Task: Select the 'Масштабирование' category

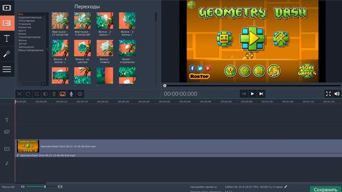Action: pos(31,50)
